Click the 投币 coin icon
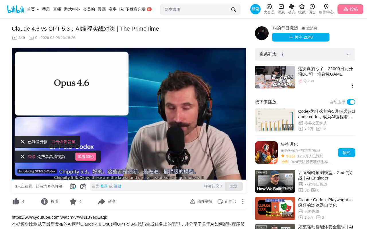This screenshot has height=229, width=367. [44, 202]
